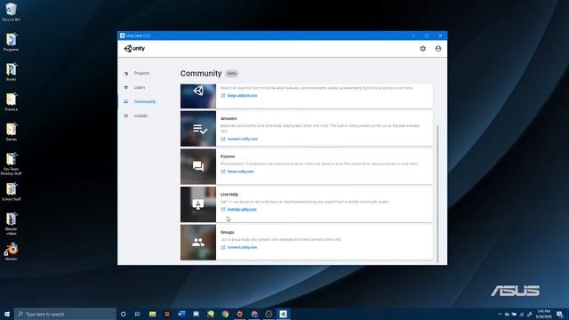This screenshot has height=320, width=569.
Task: Select the Books desktop folder
Action: [12, 71]
